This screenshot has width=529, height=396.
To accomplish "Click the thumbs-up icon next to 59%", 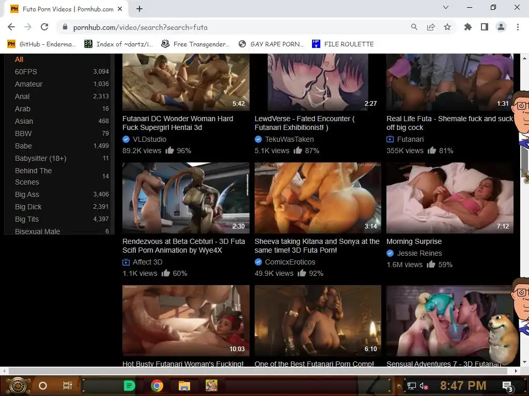I will click(431, 264).
